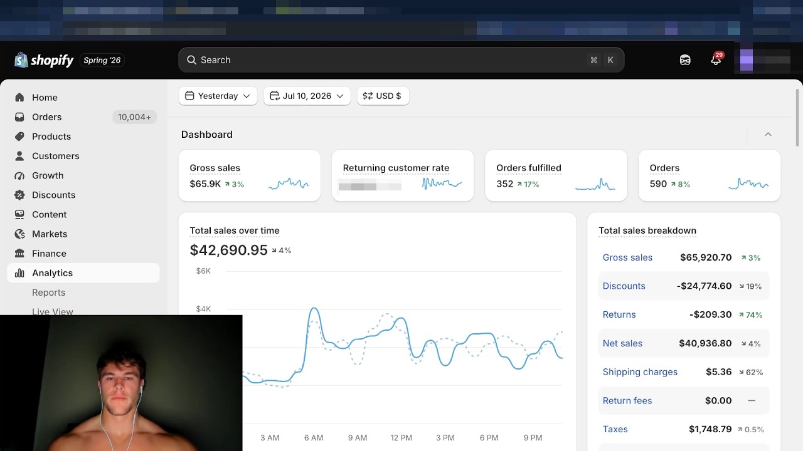
Task: Select Analytics in the sidebar
Action: coord(83,273)
